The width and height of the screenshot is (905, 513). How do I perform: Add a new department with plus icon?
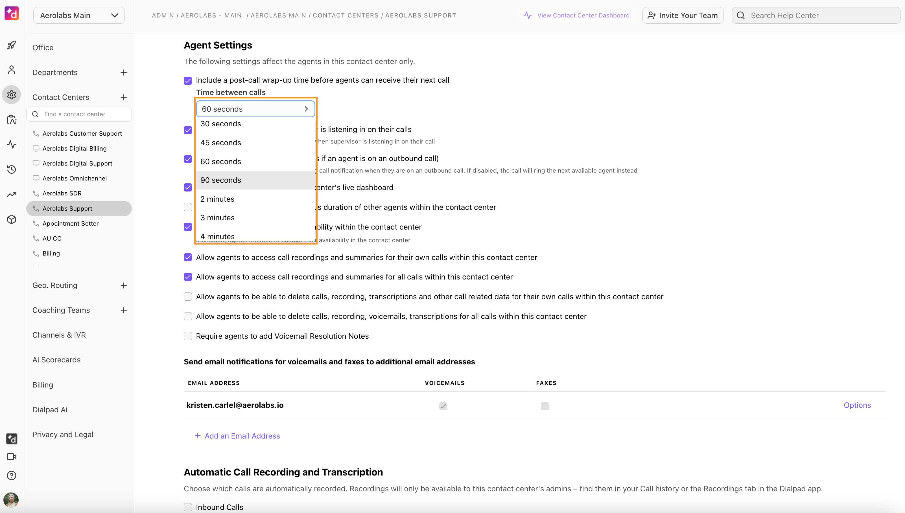pyautogui.click(x=123, y=72)
